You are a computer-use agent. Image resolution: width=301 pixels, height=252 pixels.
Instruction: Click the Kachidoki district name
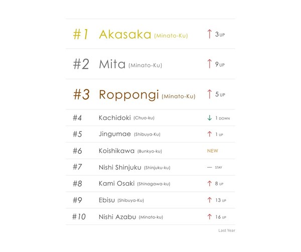[x=115, y=118]
